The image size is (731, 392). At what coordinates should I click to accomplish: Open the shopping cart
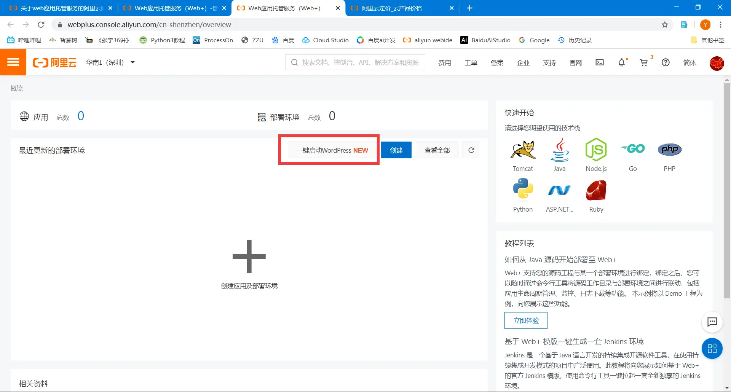(x=644, y=62)
